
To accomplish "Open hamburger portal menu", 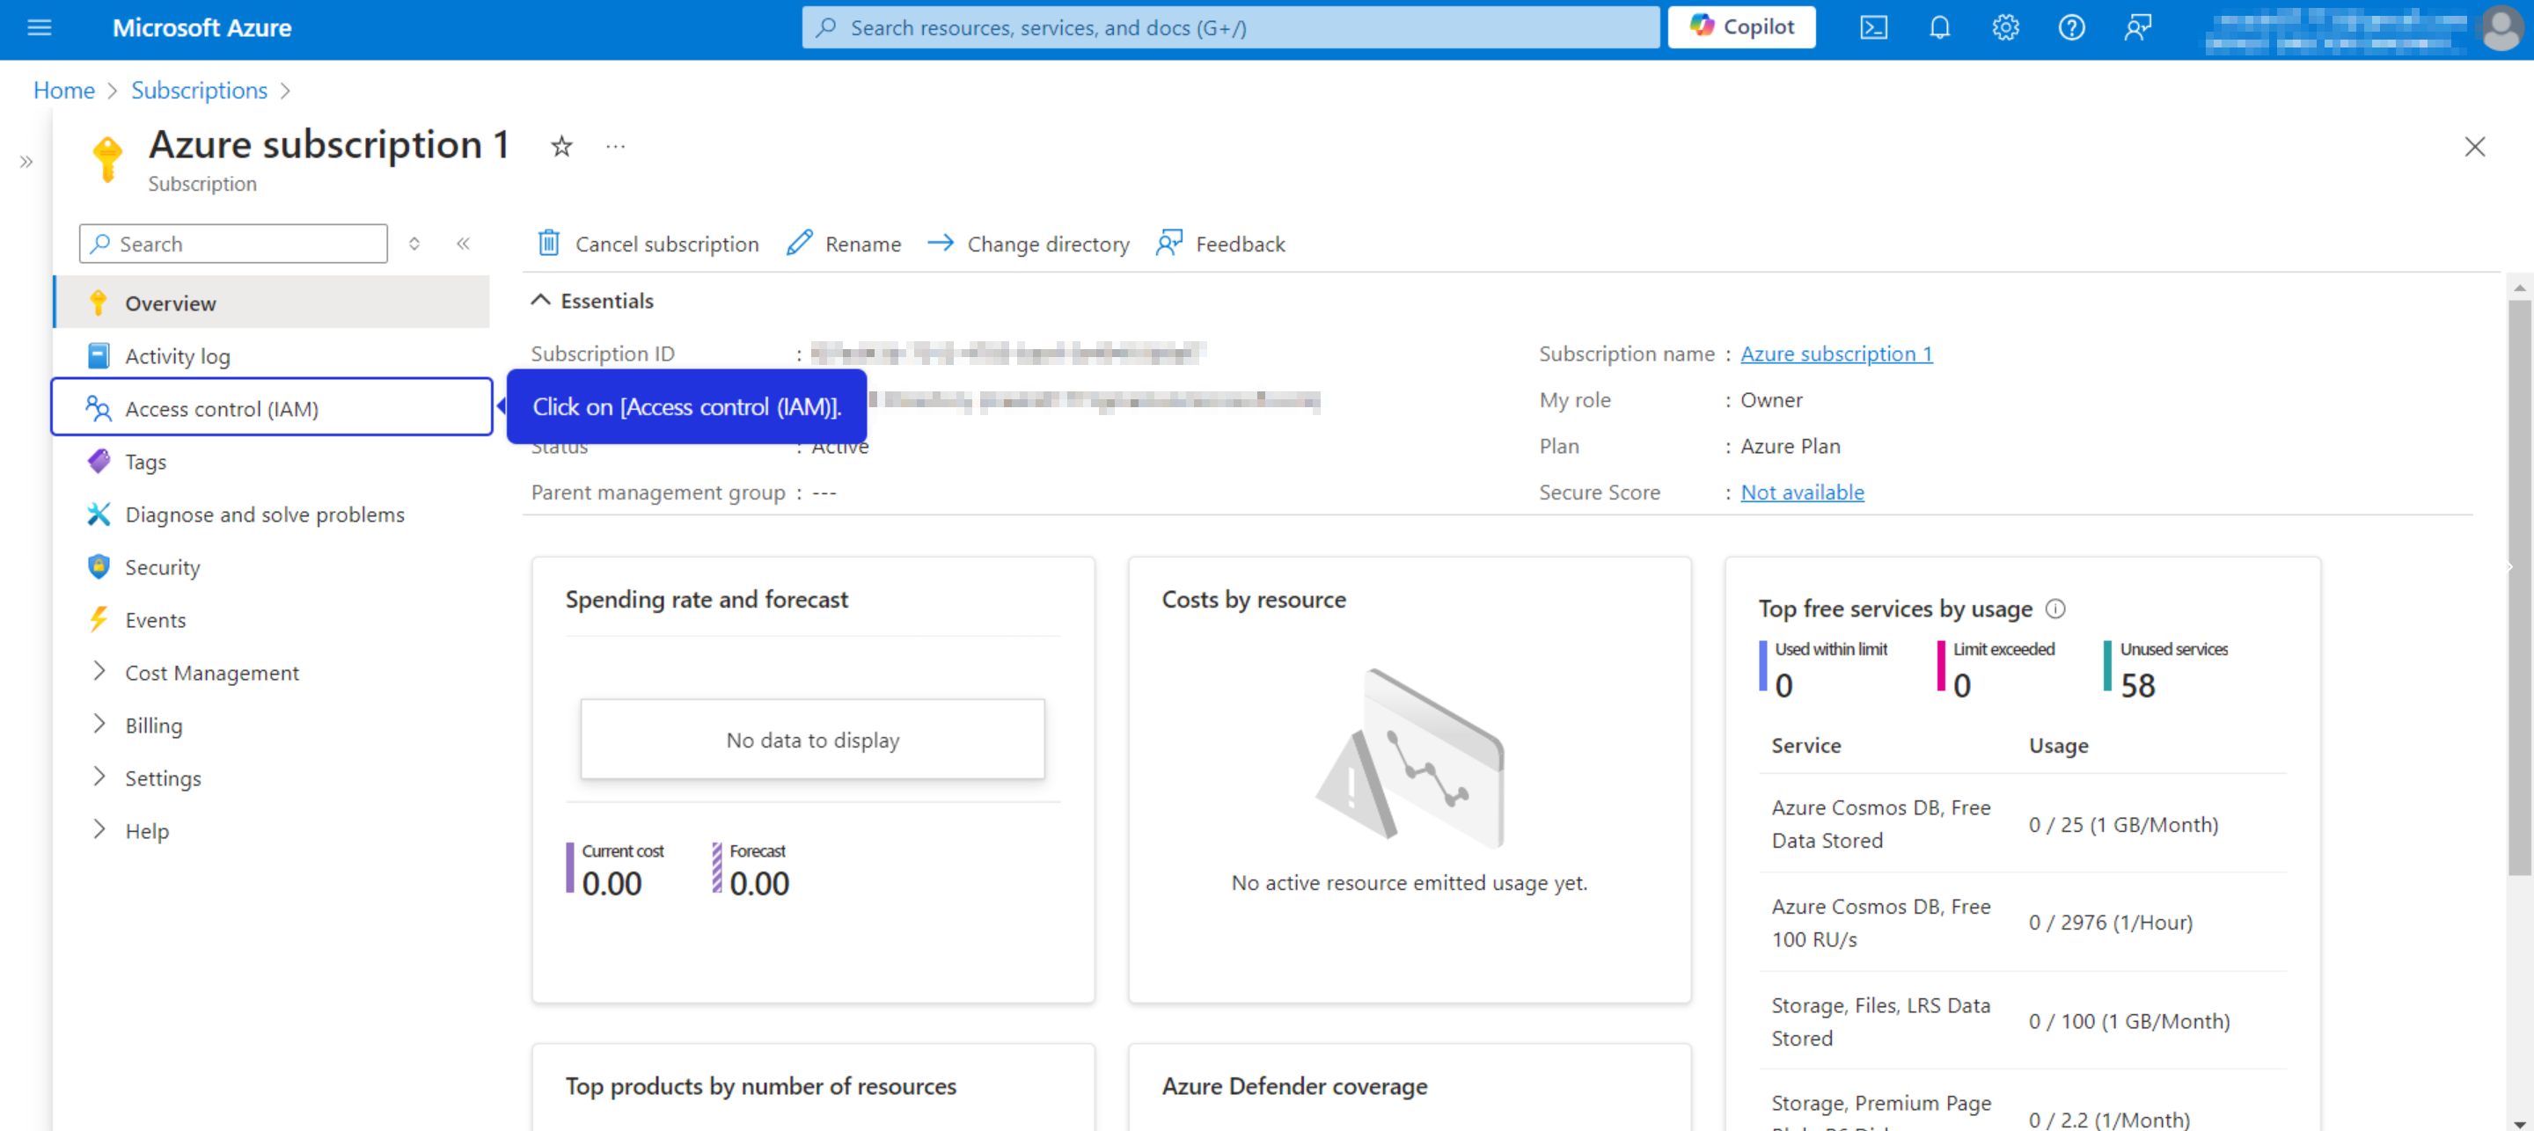I will tap(40, 27).
